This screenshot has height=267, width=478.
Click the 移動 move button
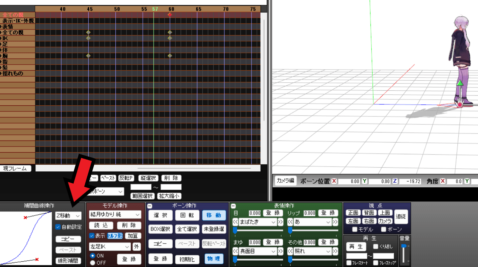pyautogui.click(x=214, y=215)
